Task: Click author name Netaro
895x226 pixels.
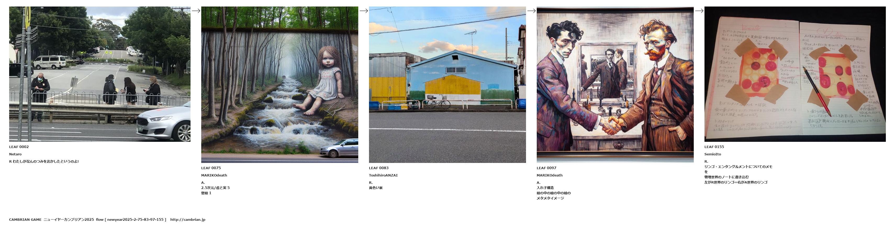Action: pyautogui.click(x=15, y=154)
